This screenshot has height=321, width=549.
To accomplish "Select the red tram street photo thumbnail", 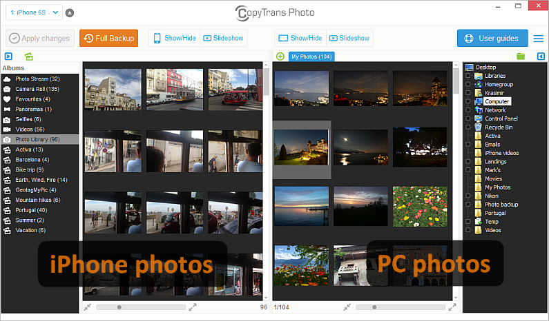I will click(175, 90).
